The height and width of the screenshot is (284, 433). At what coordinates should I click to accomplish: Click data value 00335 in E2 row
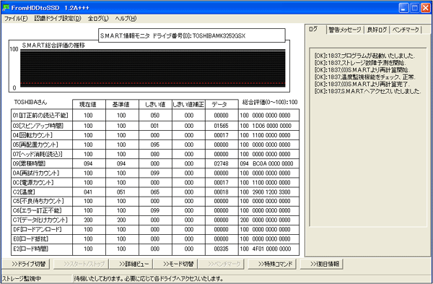click(222, 249)
